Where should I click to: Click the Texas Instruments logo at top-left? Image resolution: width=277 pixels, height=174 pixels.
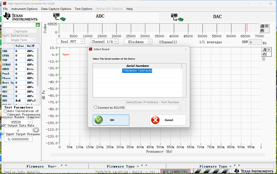[20, 16]
